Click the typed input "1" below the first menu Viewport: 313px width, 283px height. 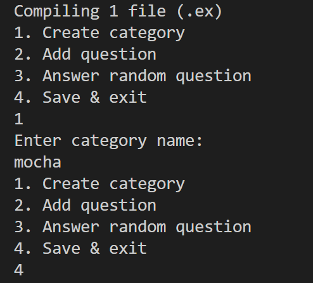point(18,119)
